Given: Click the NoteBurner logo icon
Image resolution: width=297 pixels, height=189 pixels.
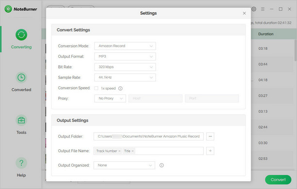Looking at the screenshot, I should [8, 9].
